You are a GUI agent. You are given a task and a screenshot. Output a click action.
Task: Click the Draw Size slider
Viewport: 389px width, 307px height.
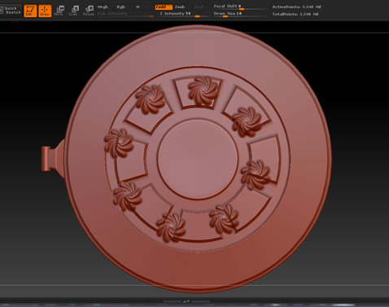click(240, 14)
